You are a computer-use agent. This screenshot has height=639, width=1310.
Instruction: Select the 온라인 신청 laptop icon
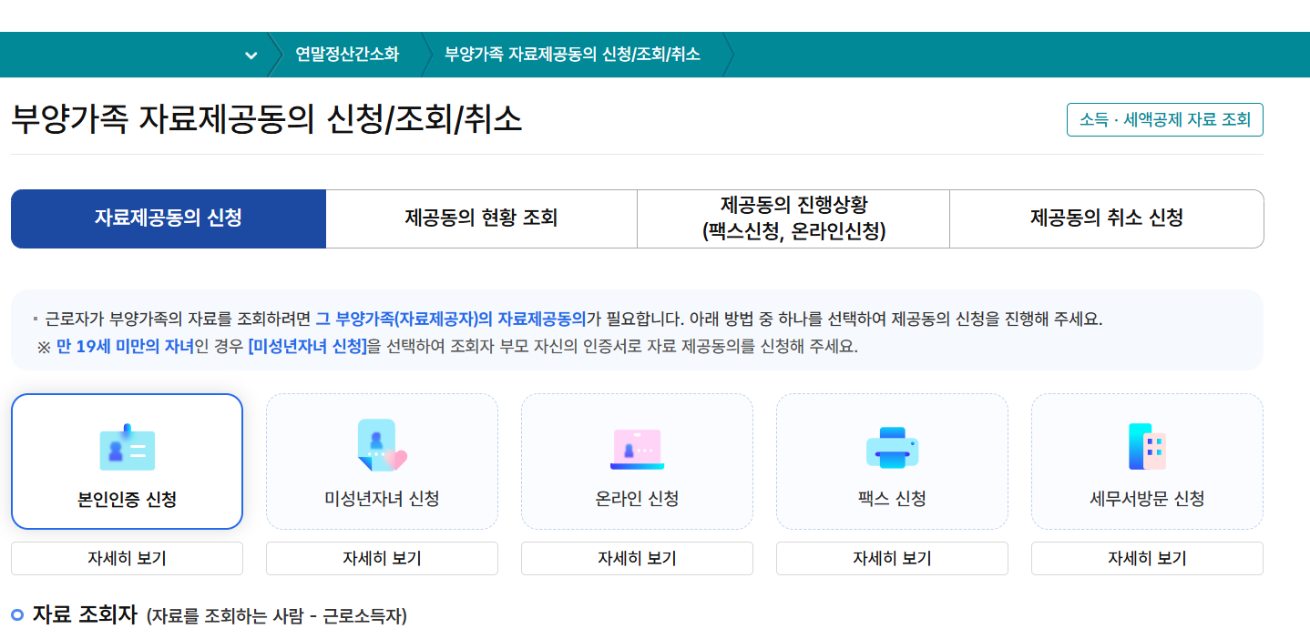(637, 448)
